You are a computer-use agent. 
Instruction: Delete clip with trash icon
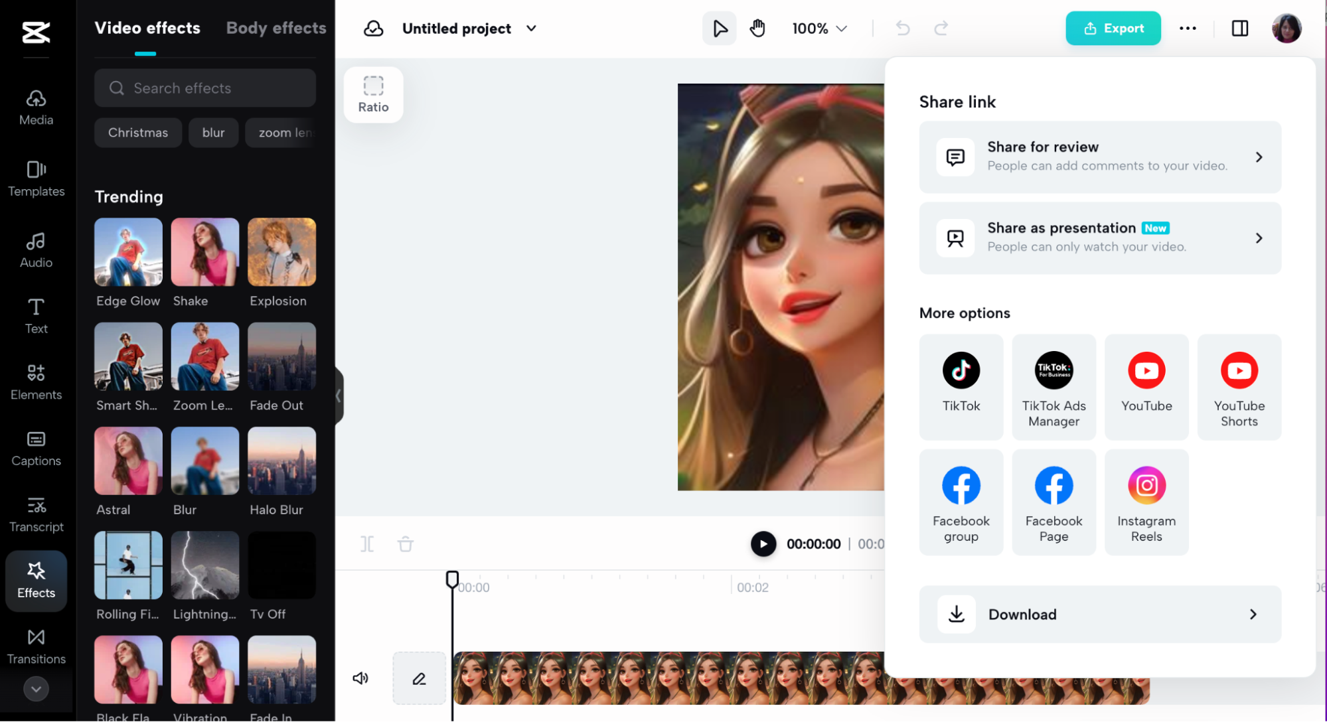pos(405,544)
